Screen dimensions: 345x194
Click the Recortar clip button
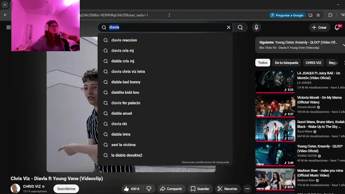pos(227,189)
